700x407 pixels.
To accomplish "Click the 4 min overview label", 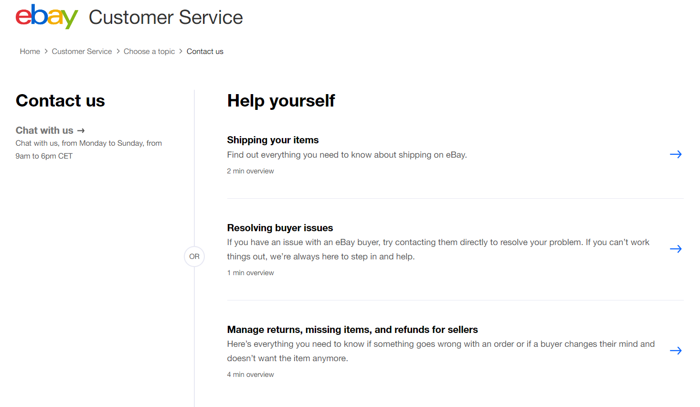I will coord(250,375).
